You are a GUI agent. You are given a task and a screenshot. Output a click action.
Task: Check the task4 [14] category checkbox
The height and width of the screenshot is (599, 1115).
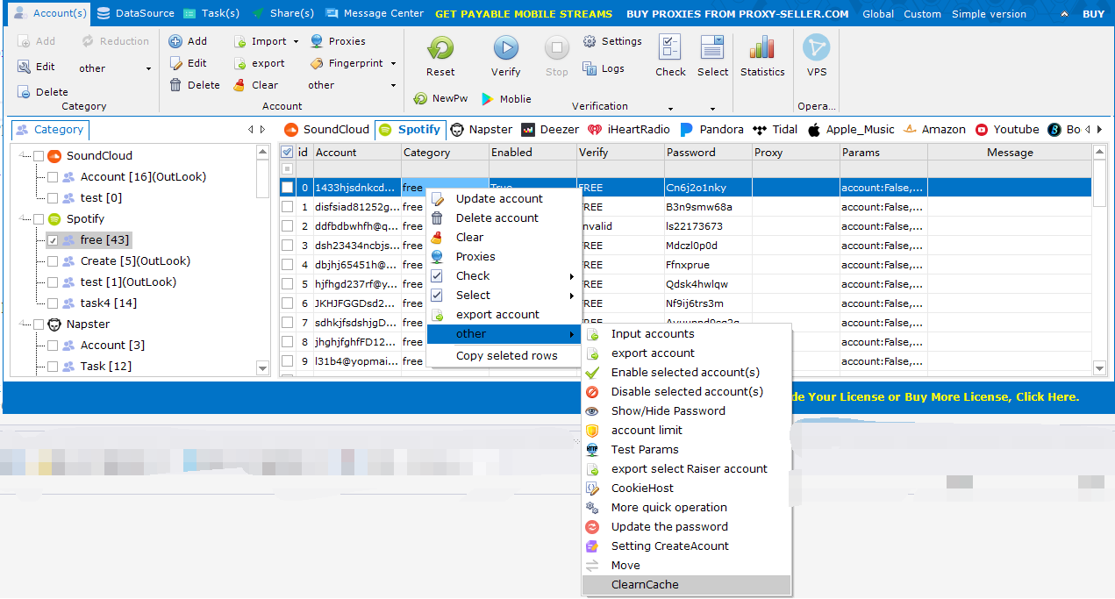(x=53, y=303)
